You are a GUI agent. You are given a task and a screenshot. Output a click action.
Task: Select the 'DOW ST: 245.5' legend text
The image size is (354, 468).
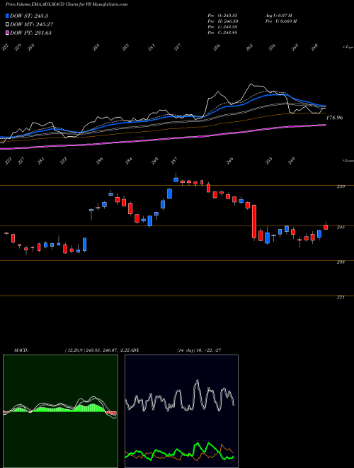pyautogui.click(x=29, y=16)
